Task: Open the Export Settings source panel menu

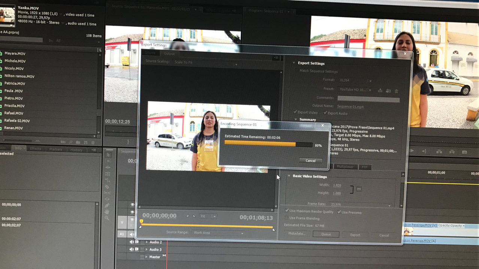Action: (x=276, y=58)
